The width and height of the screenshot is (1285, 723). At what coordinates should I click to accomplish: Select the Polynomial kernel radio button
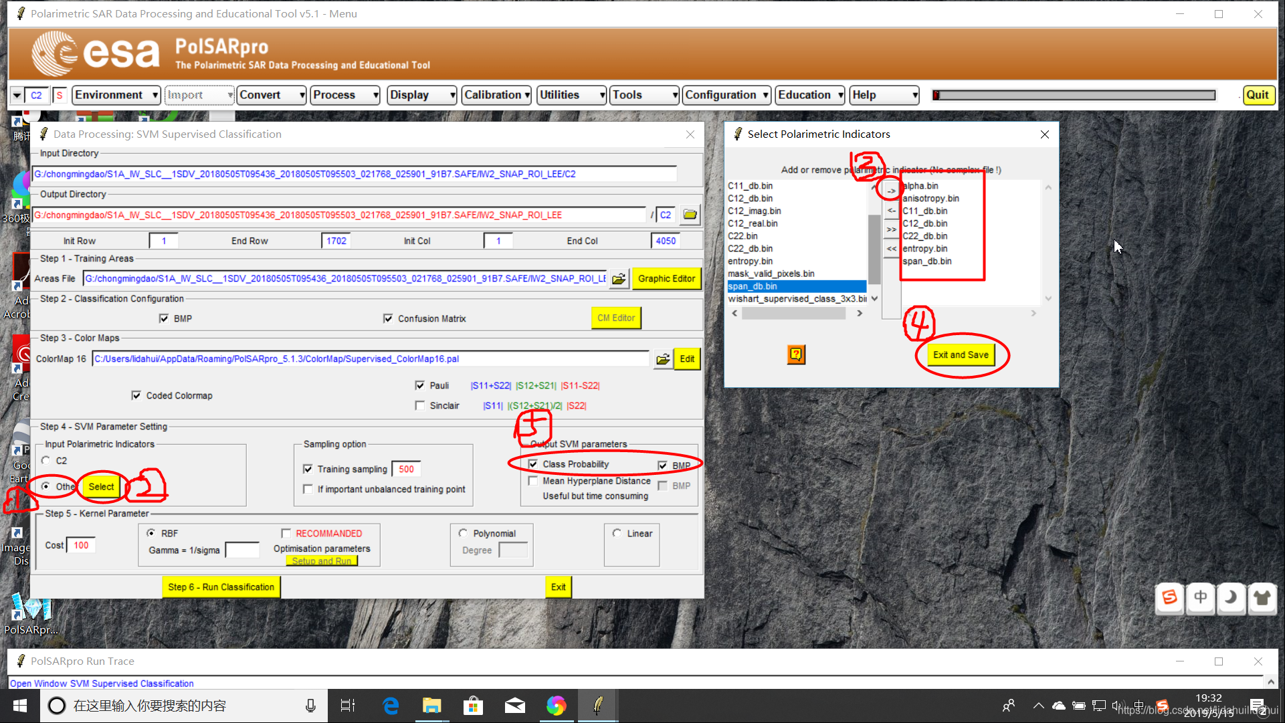pyautogui.click(x=463, y=533)
